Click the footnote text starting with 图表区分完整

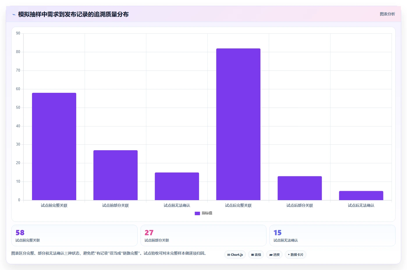pos(109,253)
